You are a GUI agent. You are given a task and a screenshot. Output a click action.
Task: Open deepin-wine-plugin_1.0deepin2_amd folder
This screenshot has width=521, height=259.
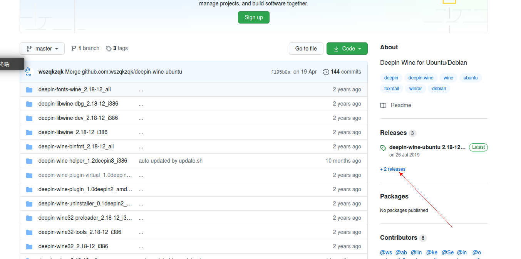tap(85, 189)
